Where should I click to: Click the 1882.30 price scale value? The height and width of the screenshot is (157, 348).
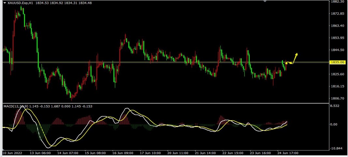pos(337,2)
